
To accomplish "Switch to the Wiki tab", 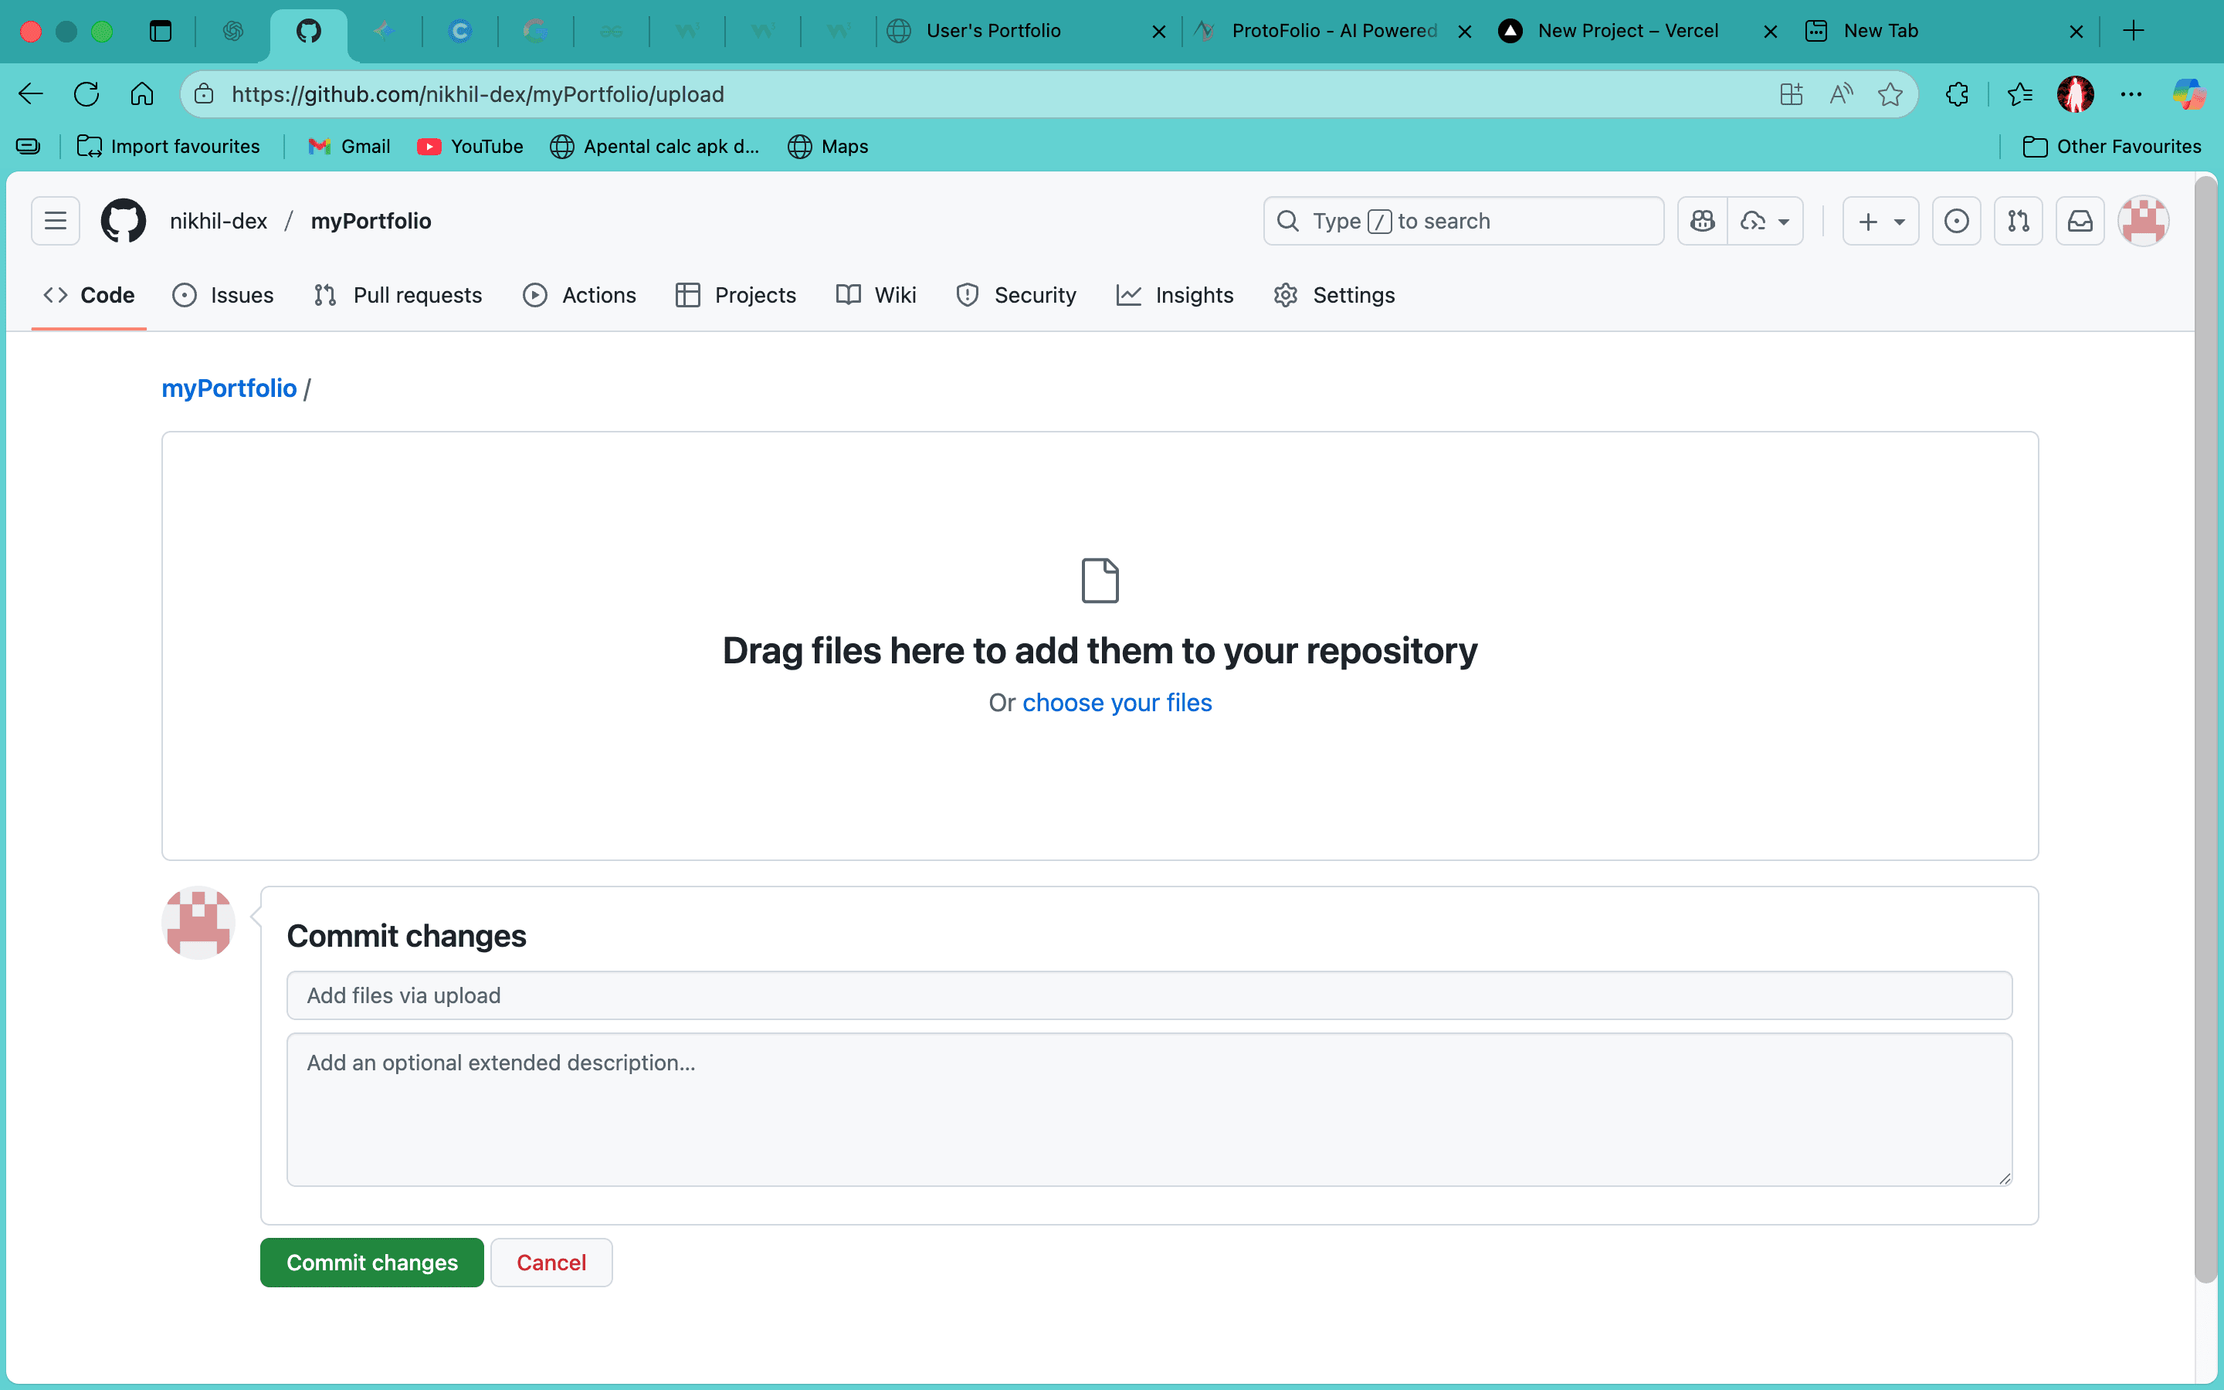I will pyautogui.click(x=876, y=295).
